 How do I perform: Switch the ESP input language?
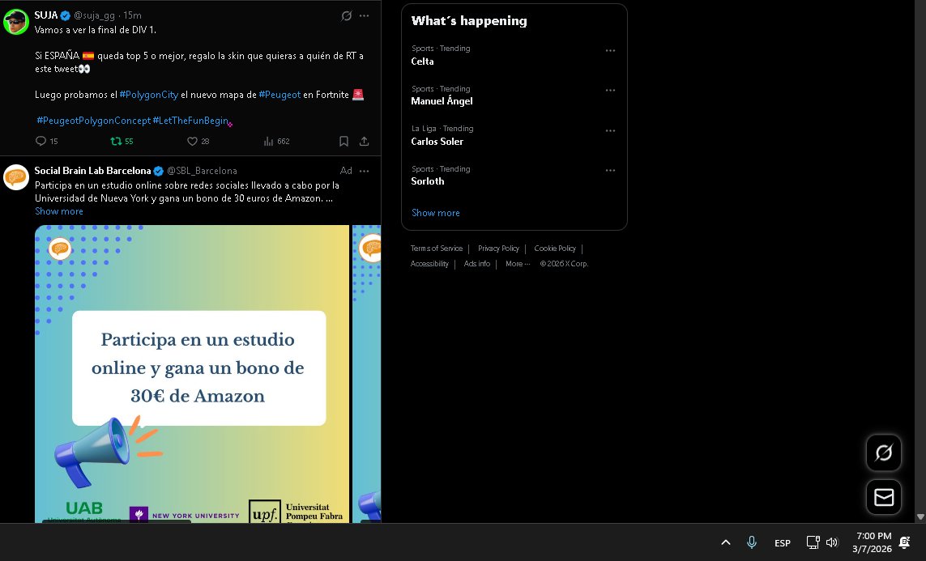click(783, 543)
